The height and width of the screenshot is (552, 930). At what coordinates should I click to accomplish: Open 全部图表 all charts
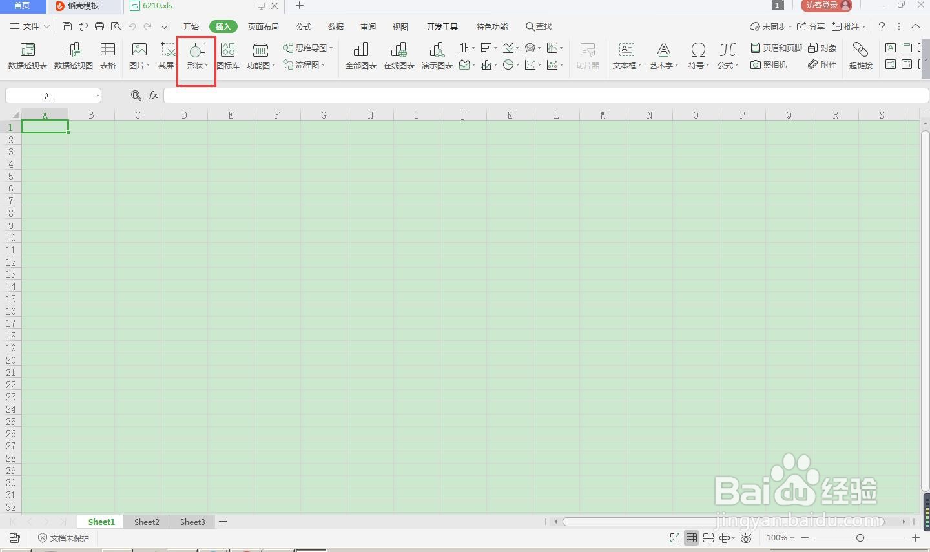(361, 55)
